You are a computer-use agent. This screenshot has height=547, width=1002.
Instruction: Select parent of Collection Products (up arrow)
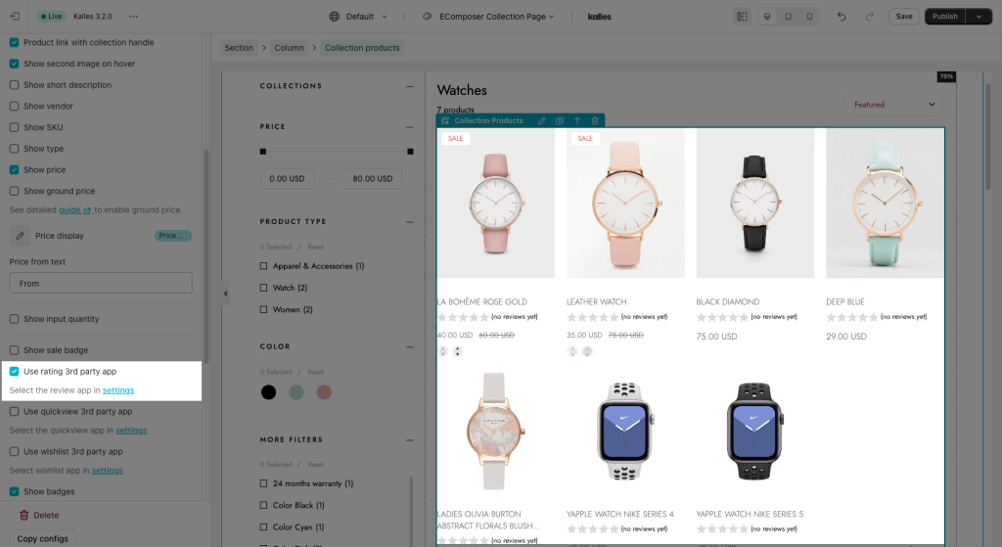pyautogui.click(x=577, y=120)
